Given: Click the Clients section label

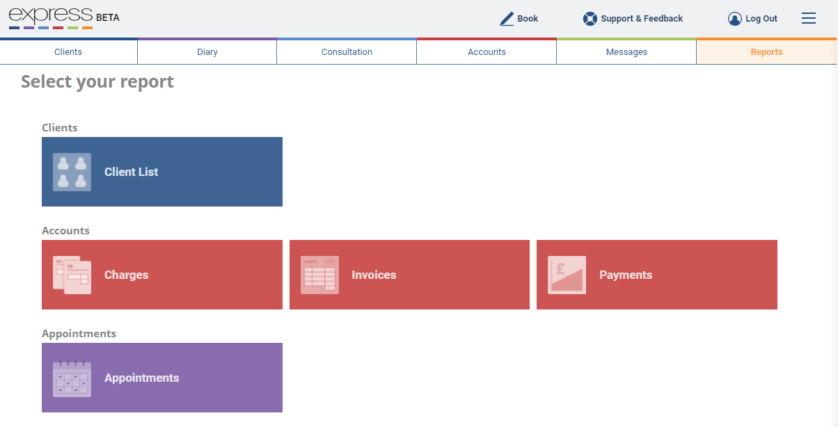Looking at the screenshot, I should coord(60,128).
